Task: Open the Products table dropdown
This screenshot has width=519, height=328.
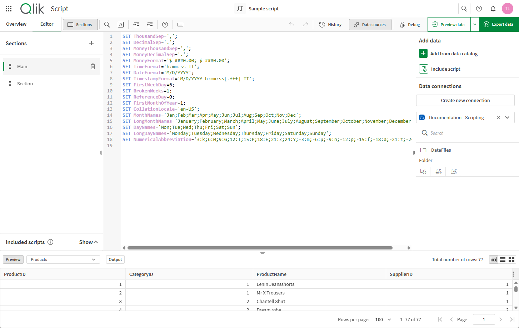Action: 63,259
